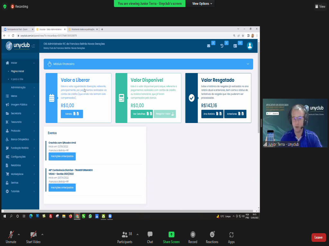
Task: Open the history clock icon in header
Action: click(222, 46)
